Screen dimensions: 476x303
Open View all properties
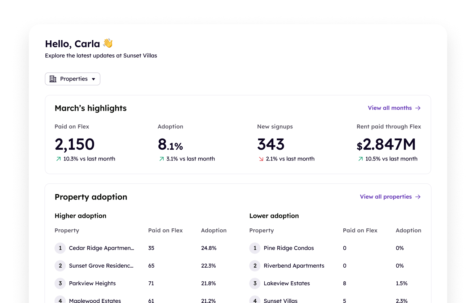click(x=386, y=197)
